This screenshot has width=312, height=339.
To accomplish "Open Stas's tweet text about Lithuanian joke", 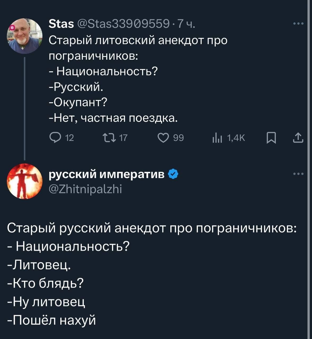I will 138,79.
